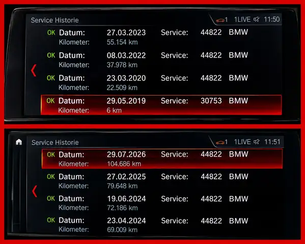Select highlighted entry dated 29.05.2019
The width and height of the screenshot is (305, 244).
161,105
